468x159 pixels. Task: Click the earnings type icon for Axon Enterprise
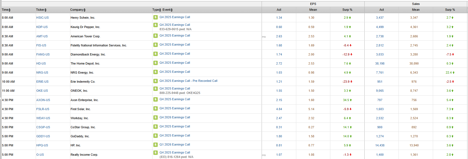[155, 99]
